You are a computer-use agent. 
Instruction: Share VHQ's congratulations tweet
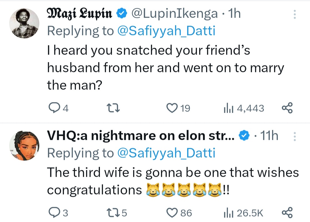[287, 213]
